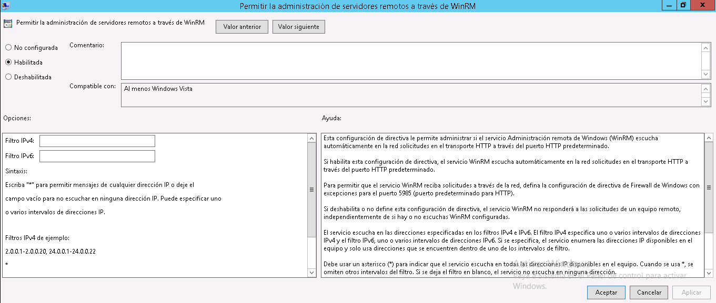Click the Comentario box scroll-down arrow

tap(706, 75)
